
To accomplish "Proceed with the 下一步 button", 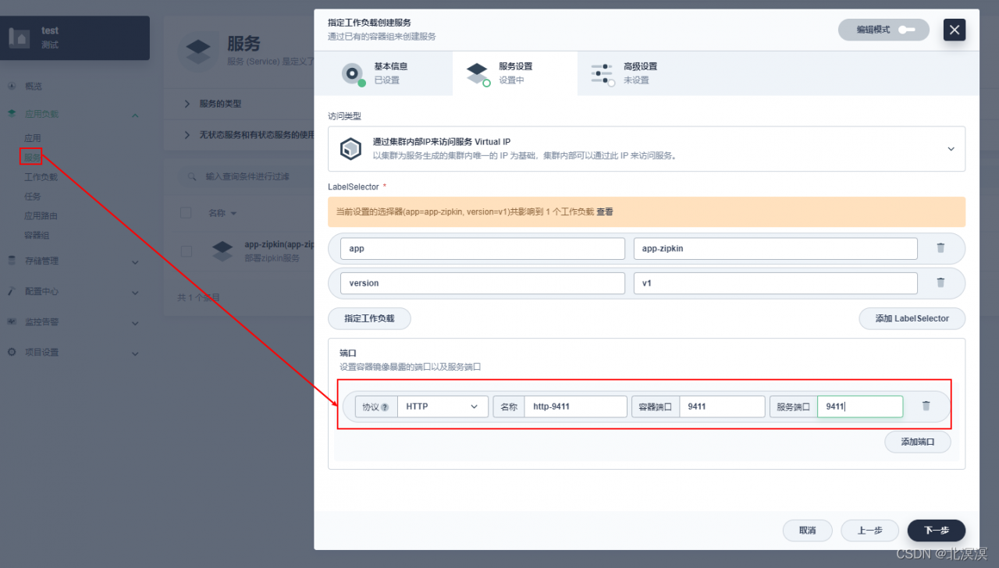I will 937,531.
